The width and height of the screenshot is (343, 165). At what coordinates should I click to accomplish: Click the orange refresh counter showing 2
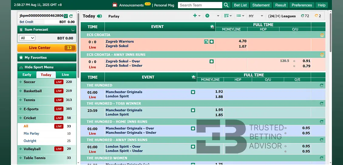point(318,16)
